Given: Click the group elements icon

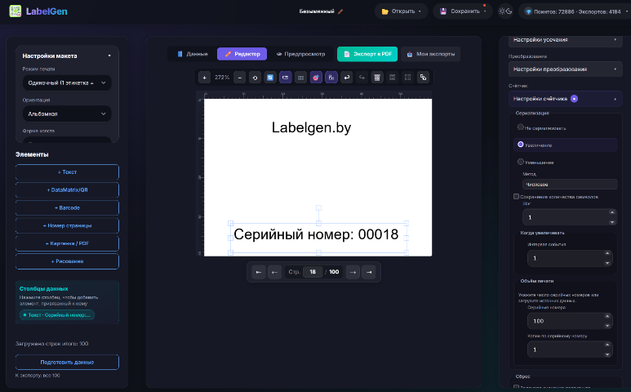Looking at the screenshot, I should pos(393,78).
